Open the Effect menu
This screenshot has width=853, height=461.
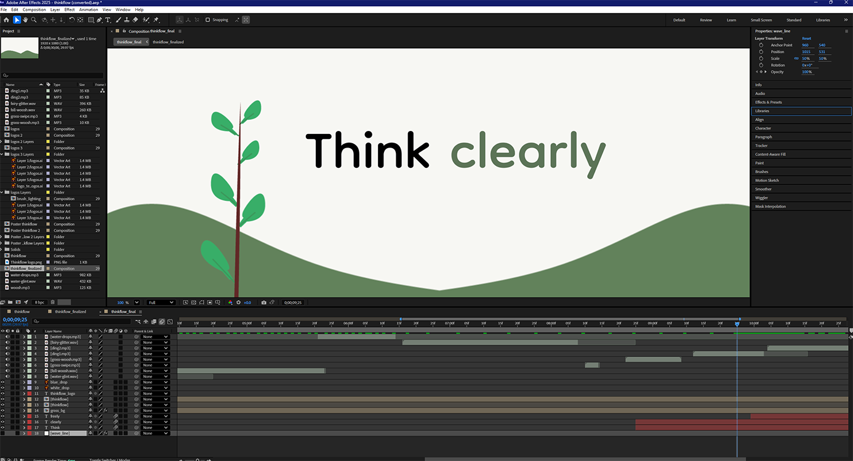[x=70, y=10]
